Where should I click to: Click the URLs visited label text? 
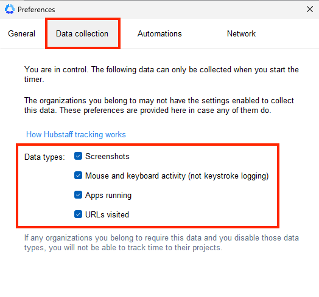point(107,214)
